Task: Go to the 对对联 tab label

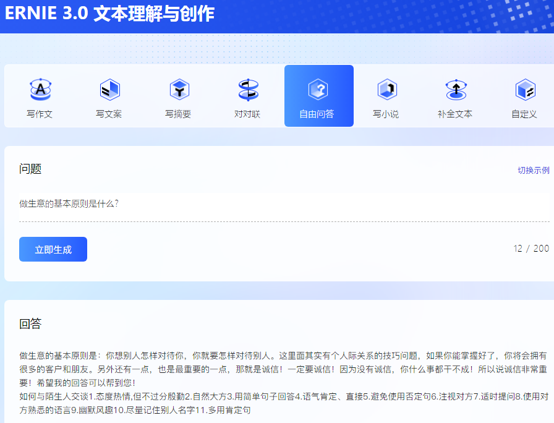Action: (x=247, y=114)
